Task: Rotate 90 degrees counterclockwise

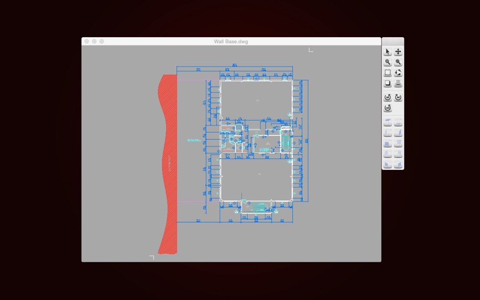Action: pyautogui.click(x=388, y=97)
